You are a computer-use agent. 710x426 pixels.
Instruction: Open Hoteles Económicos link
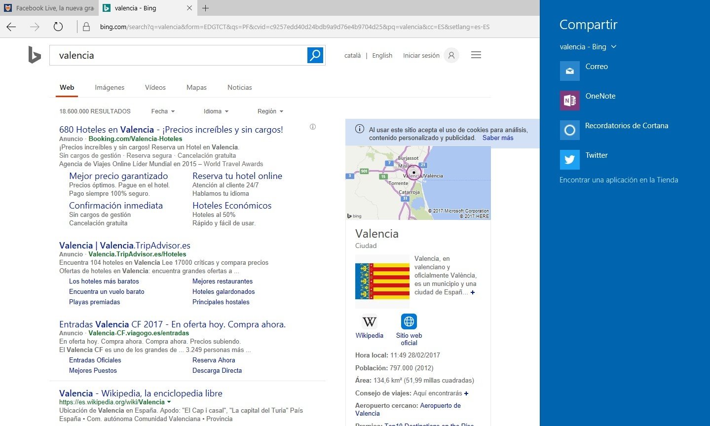(232, 206)
